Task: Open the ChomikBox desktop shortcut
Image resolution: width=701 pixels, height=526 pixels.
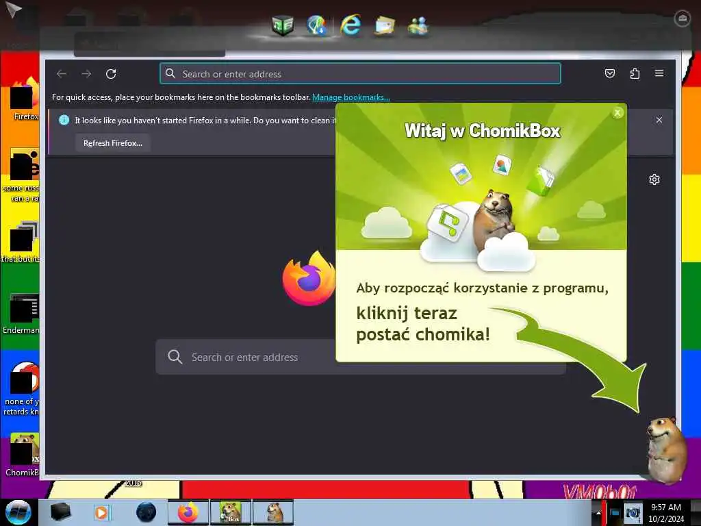Action: click(21, 455)
